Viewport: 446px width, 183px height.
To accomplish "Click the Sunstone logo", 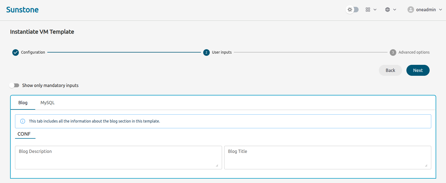I will click(x=22, y=10).
